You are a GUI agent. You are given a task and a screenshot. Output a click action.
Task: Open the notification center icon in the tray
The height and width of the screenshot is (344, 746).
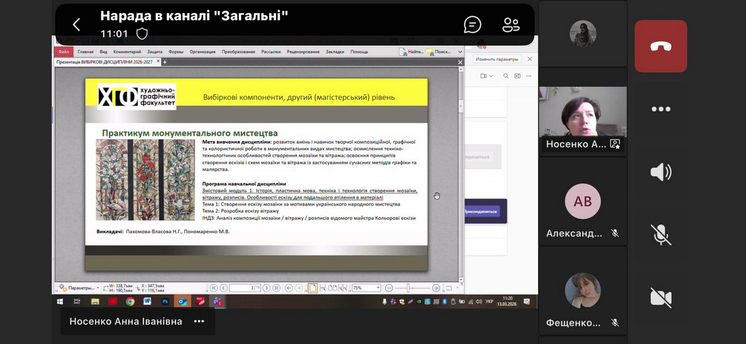527,301
